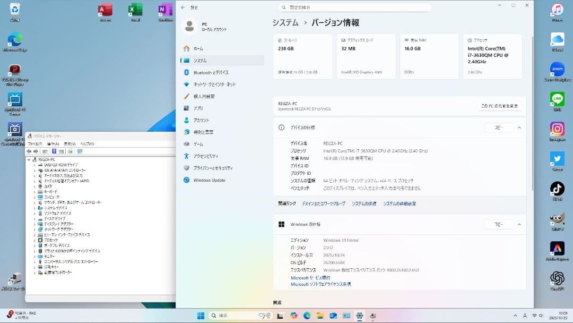
Task: Collapse the デバイスの仕様 section
Action: coord(519,127)
